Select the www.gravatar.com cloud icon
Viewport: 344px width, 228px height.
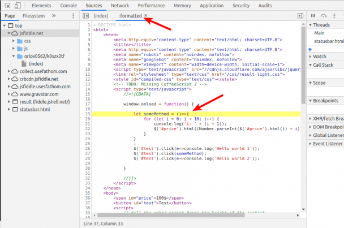tap(15, 94)
